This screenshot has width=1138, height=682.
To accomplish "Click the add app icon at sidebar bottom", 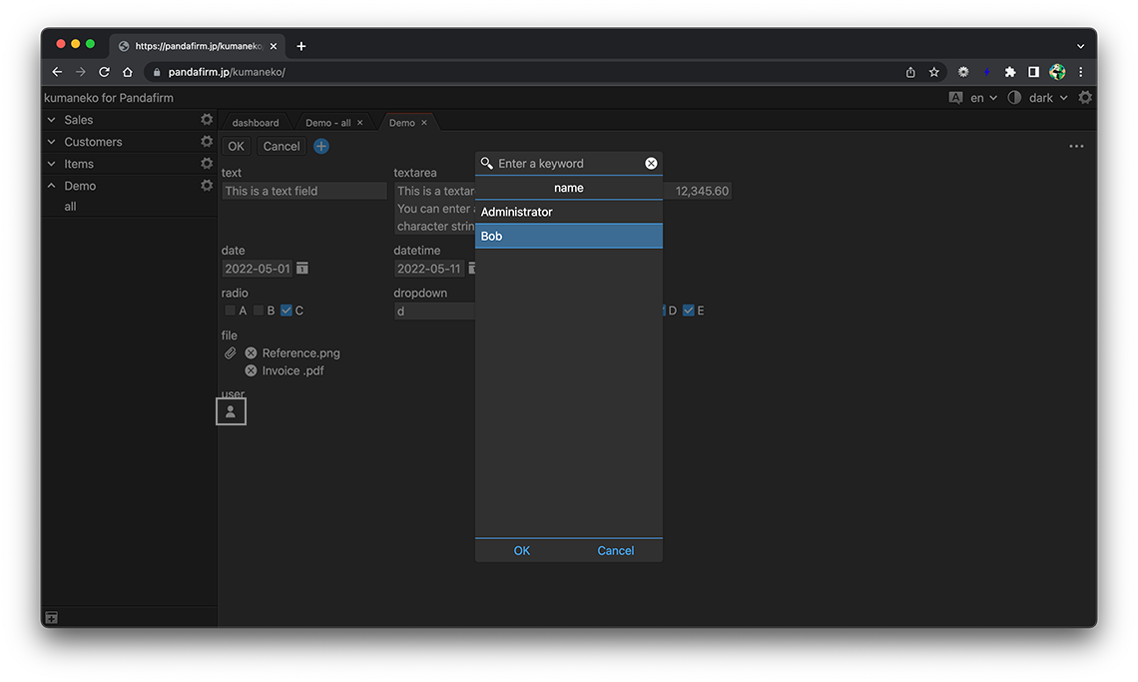I will (x=52, y=618).
